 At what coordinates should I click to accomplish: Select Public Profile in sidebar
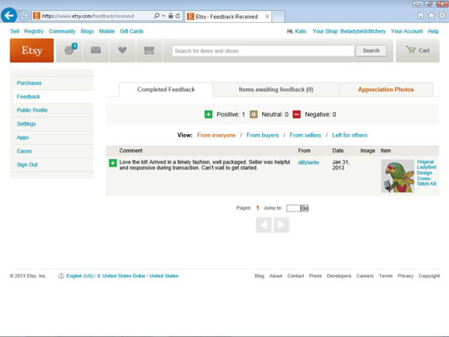(32, 110)
